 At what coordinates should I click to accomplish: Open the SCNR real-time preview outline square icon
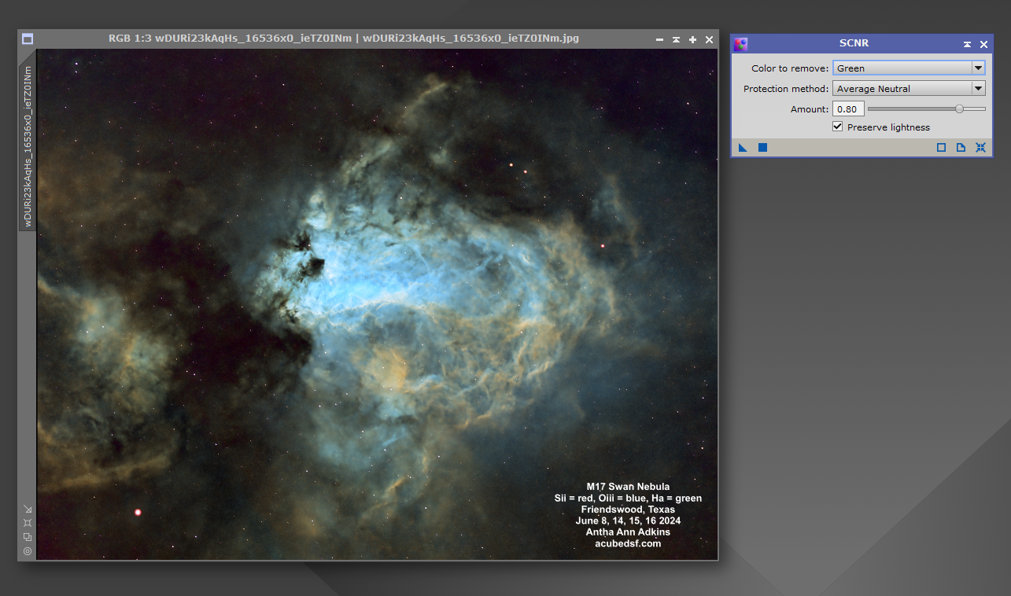coord(941,147)
